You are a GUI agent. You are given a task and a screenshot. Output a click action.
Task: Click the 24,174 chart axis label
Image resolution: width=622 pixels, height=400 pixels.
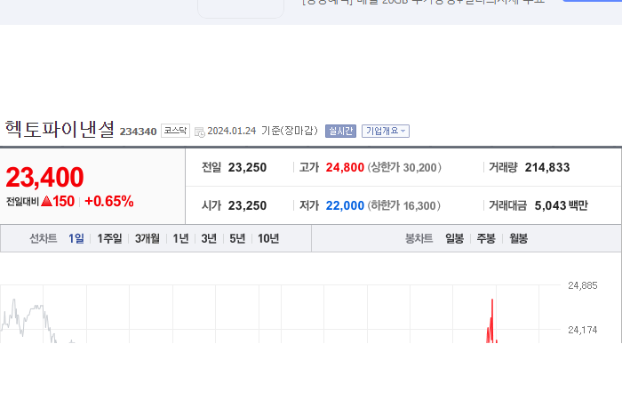pyautogui.click(x=582, y=330)
